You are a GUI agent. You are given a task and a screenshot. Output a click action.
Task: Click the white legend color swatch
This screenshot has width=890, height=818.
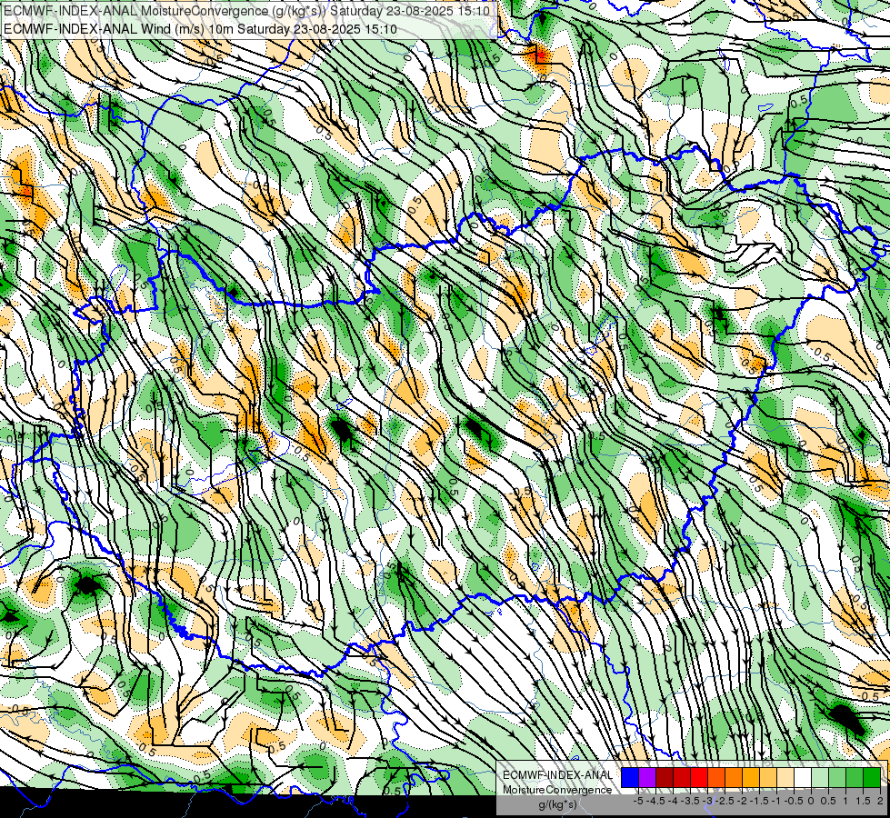(803, 777)
